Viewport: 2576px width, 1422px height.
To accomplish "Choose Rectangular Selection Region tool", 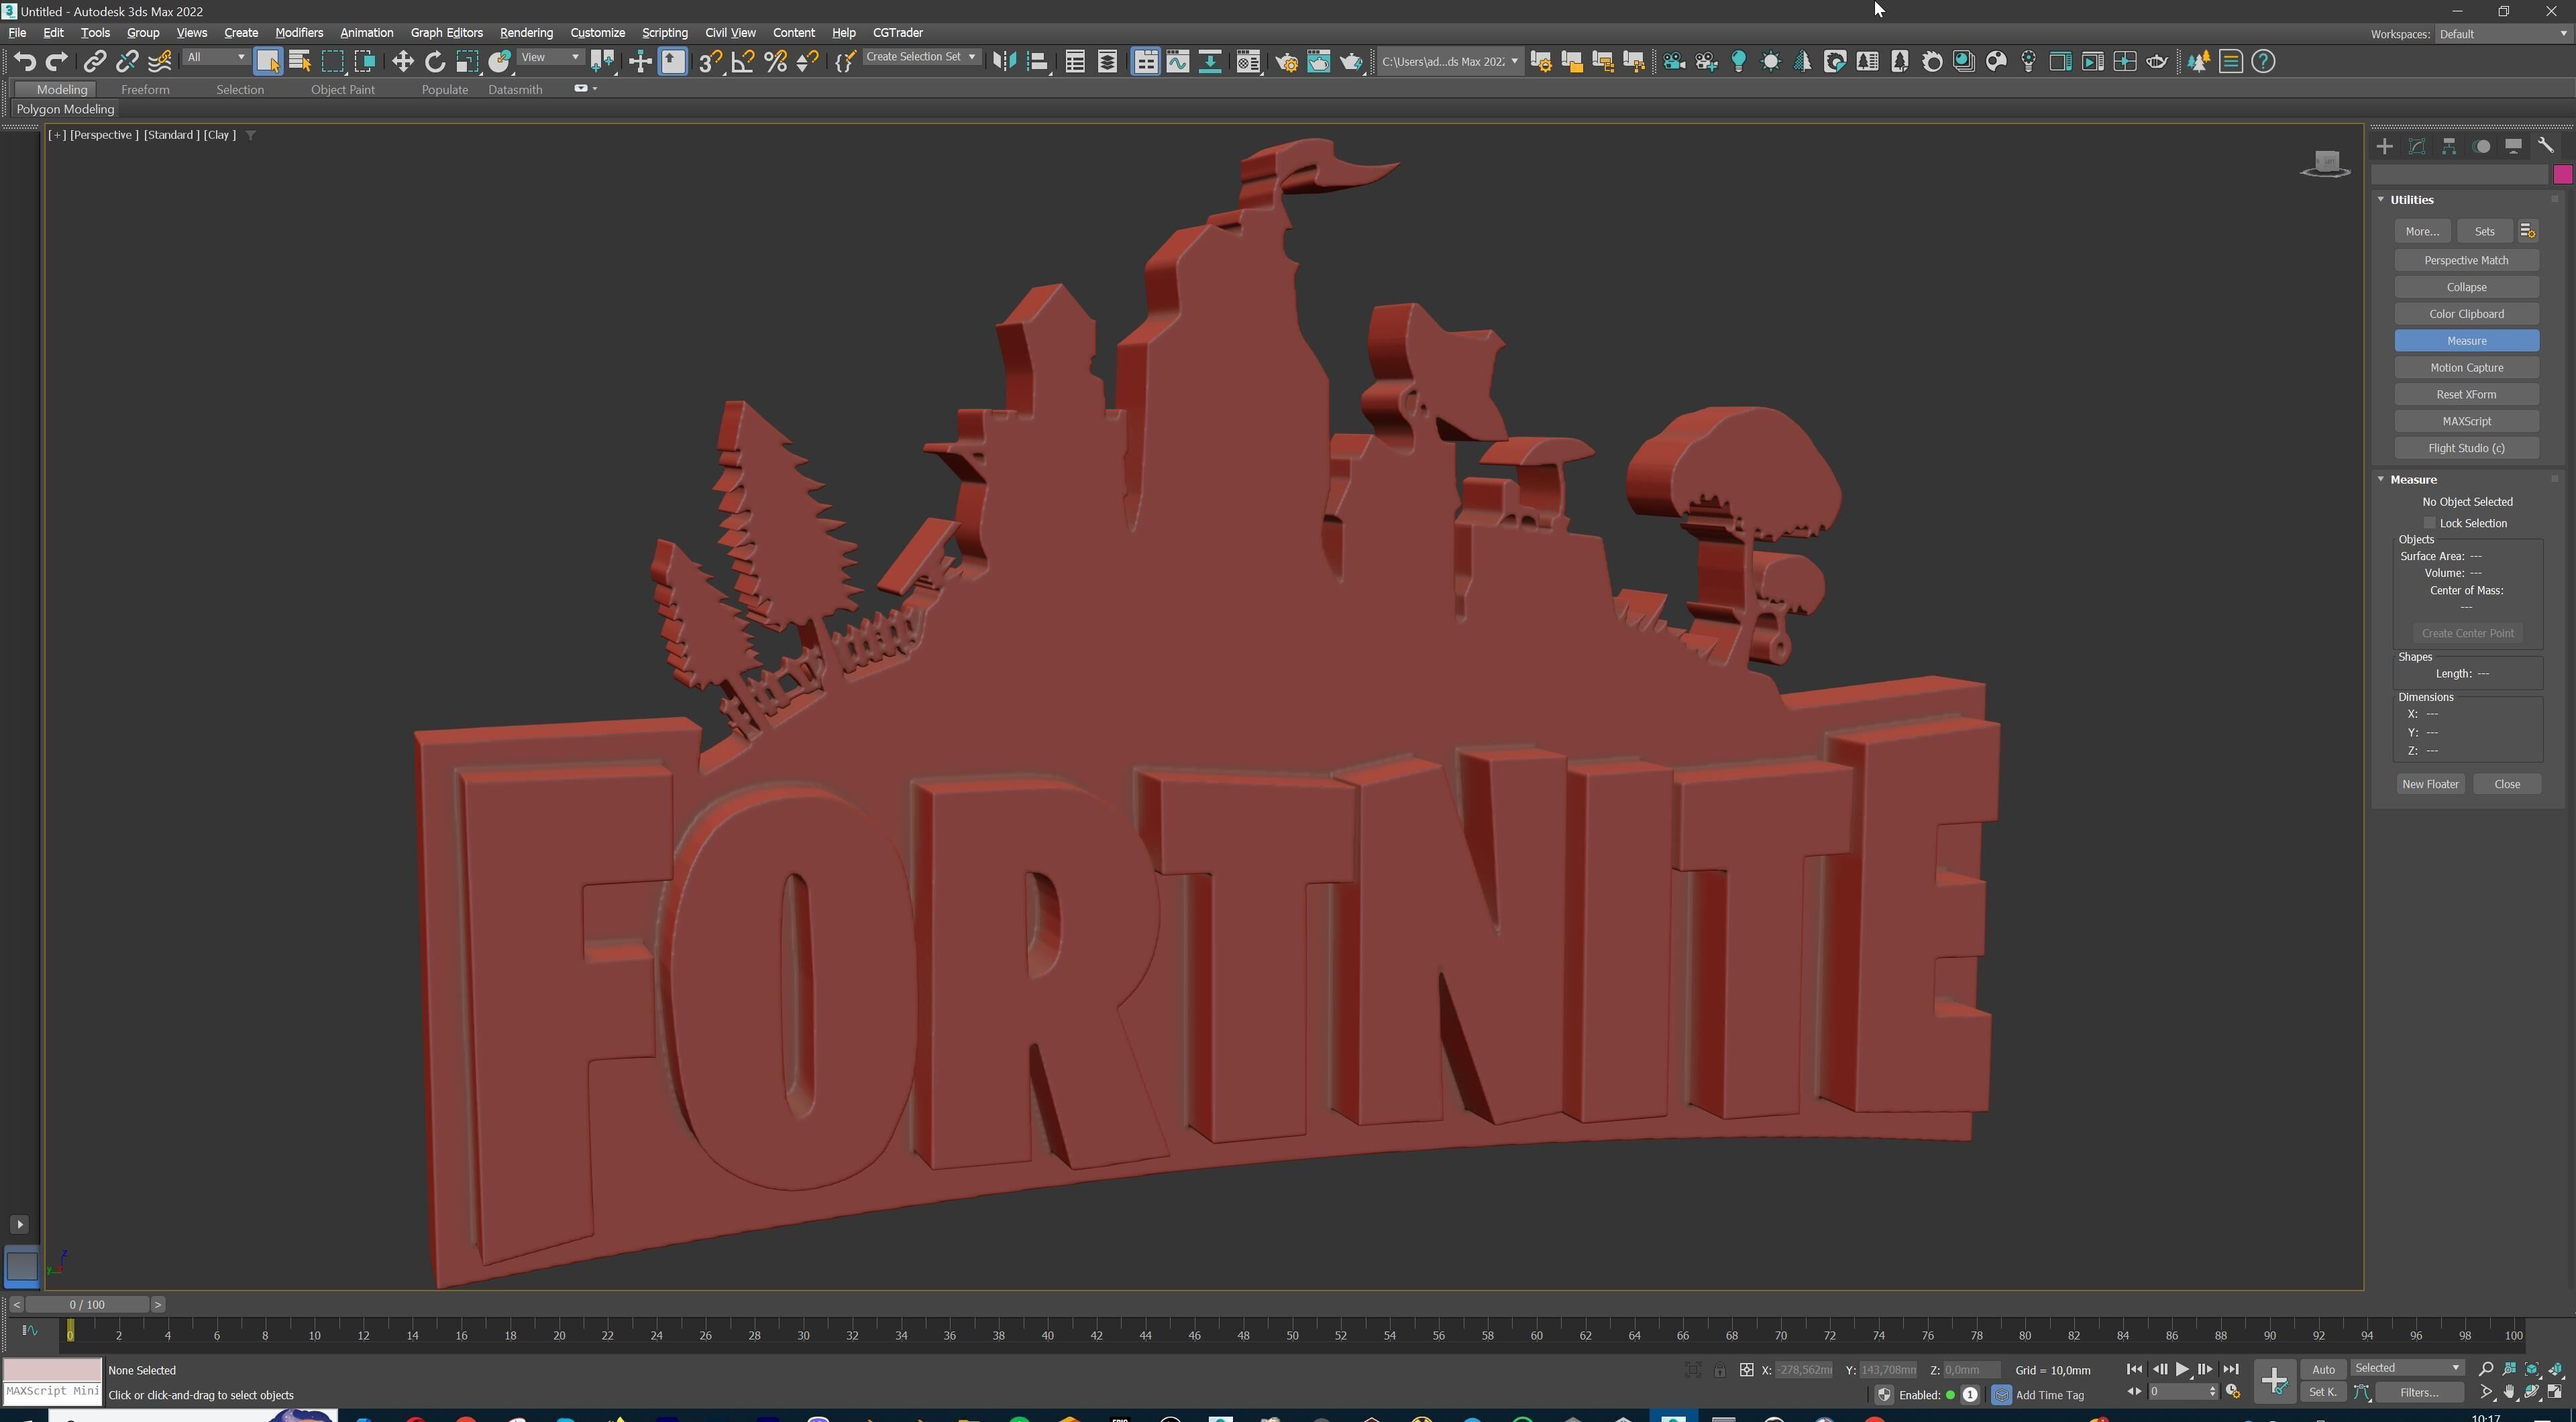I will click(x=333, y=62).
